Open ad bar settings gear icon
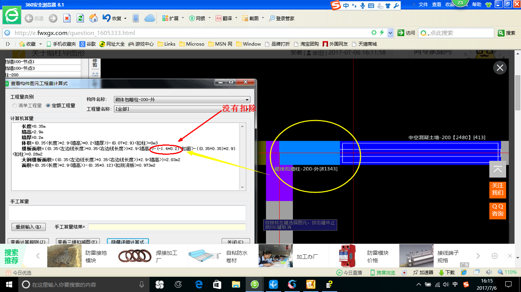 [x=495, y=256]
